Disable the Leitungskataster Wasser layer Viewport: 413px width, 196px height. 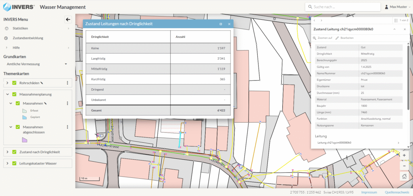14,163
